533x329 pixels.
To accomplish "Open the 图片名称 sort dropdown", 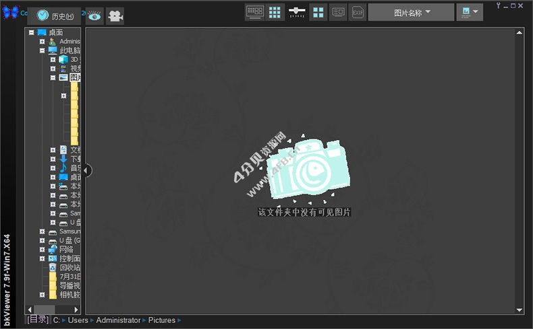I will [x=411, y=12].
